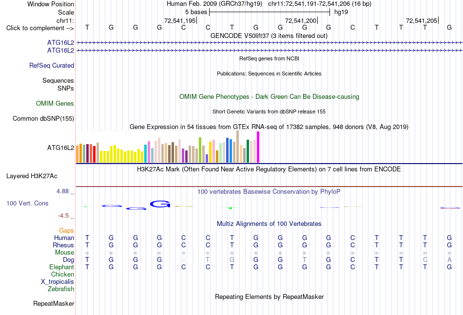Click 'Short Genetic Variants from dbSNP release 155' title
Viewport: 463px width, 315px height.
pos(269,111)
